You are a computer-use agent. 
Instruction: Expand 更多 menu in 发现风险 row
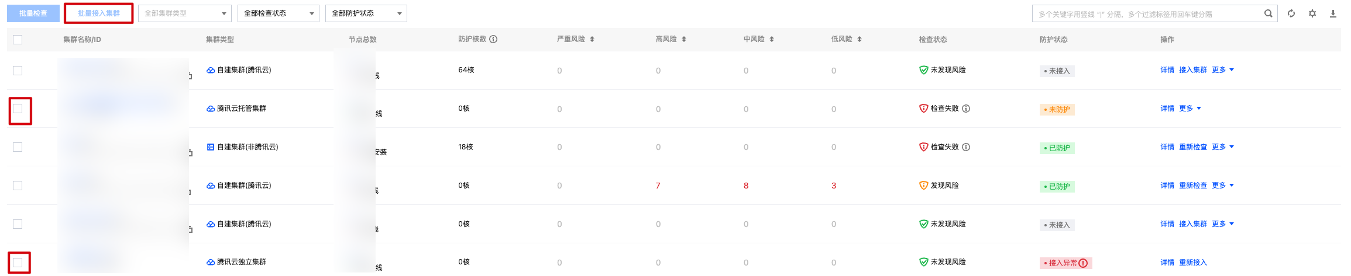[1223, 186]
